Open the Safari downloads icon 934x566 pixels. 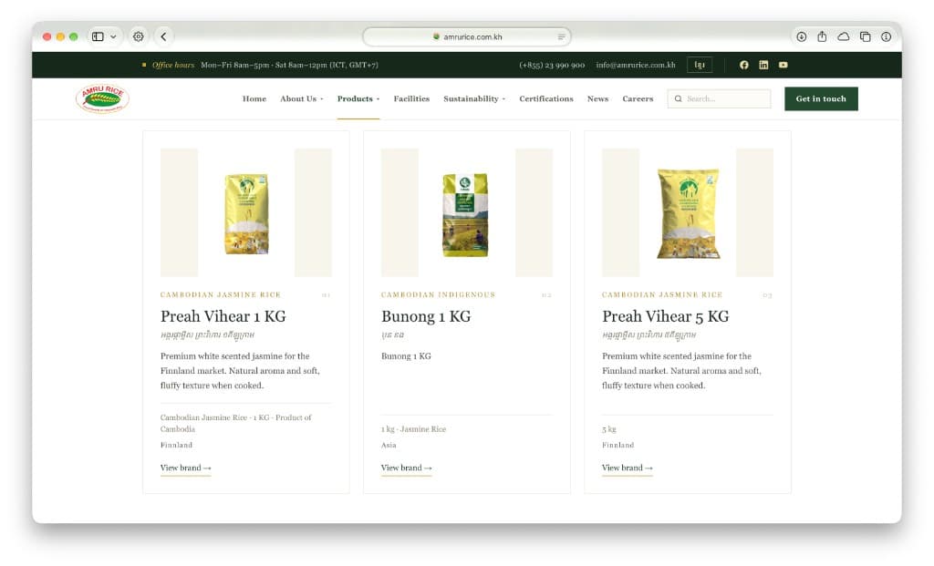(802, 36)
